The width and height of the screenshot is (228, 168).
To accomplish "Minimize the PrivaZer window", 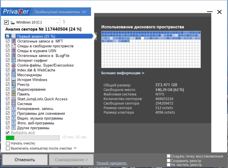I will (x=210, y=11).
